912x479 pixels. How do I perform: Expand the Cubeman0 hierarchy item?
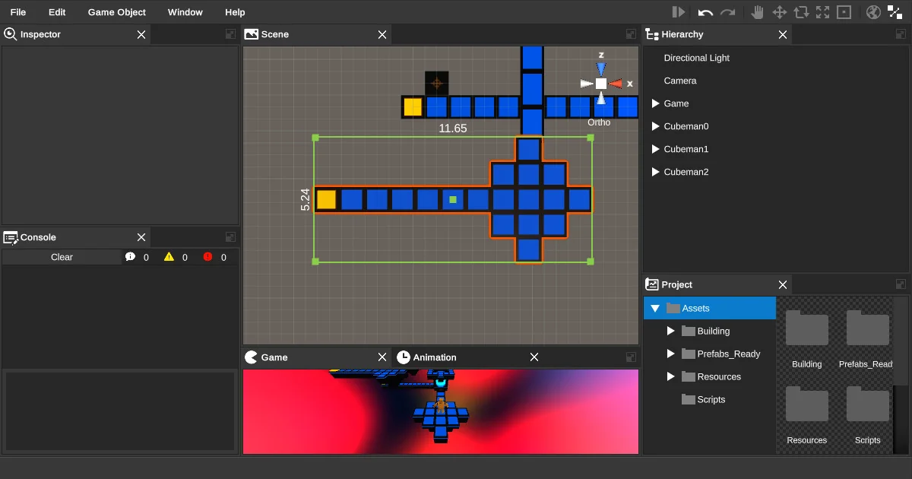[x=655, y=126]
